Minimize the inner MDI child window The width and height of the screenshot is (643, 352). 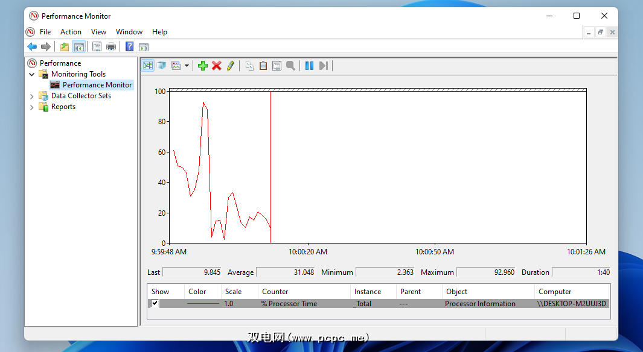(589, 32)
